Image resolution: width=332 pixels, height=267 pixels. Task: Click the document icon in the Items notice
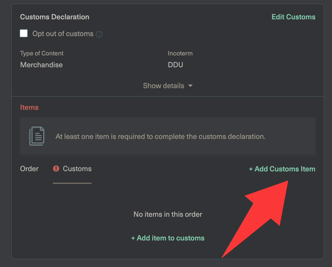tap(37, 136)
